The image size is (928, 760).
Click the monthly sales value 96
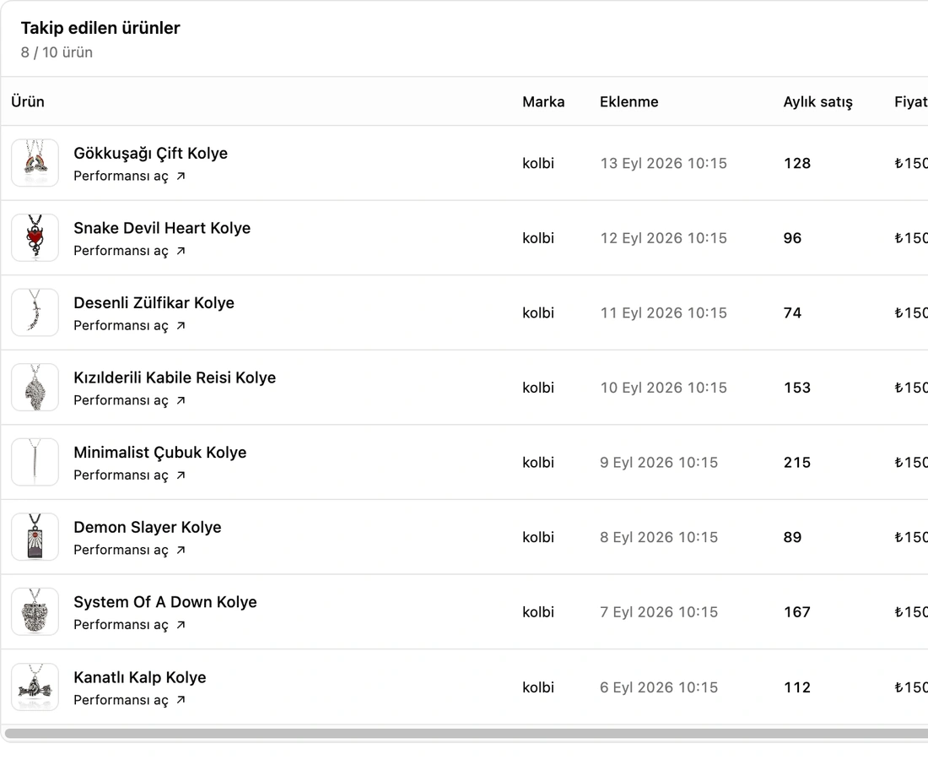pos(792,238)
